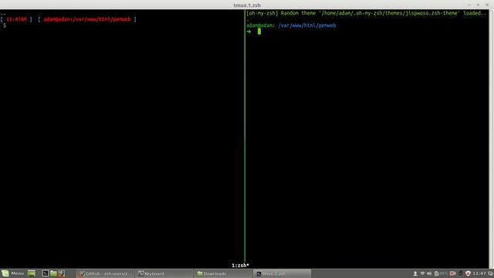Click the /var/www/html/pemweb path in right pane

(x=307, y=25)
